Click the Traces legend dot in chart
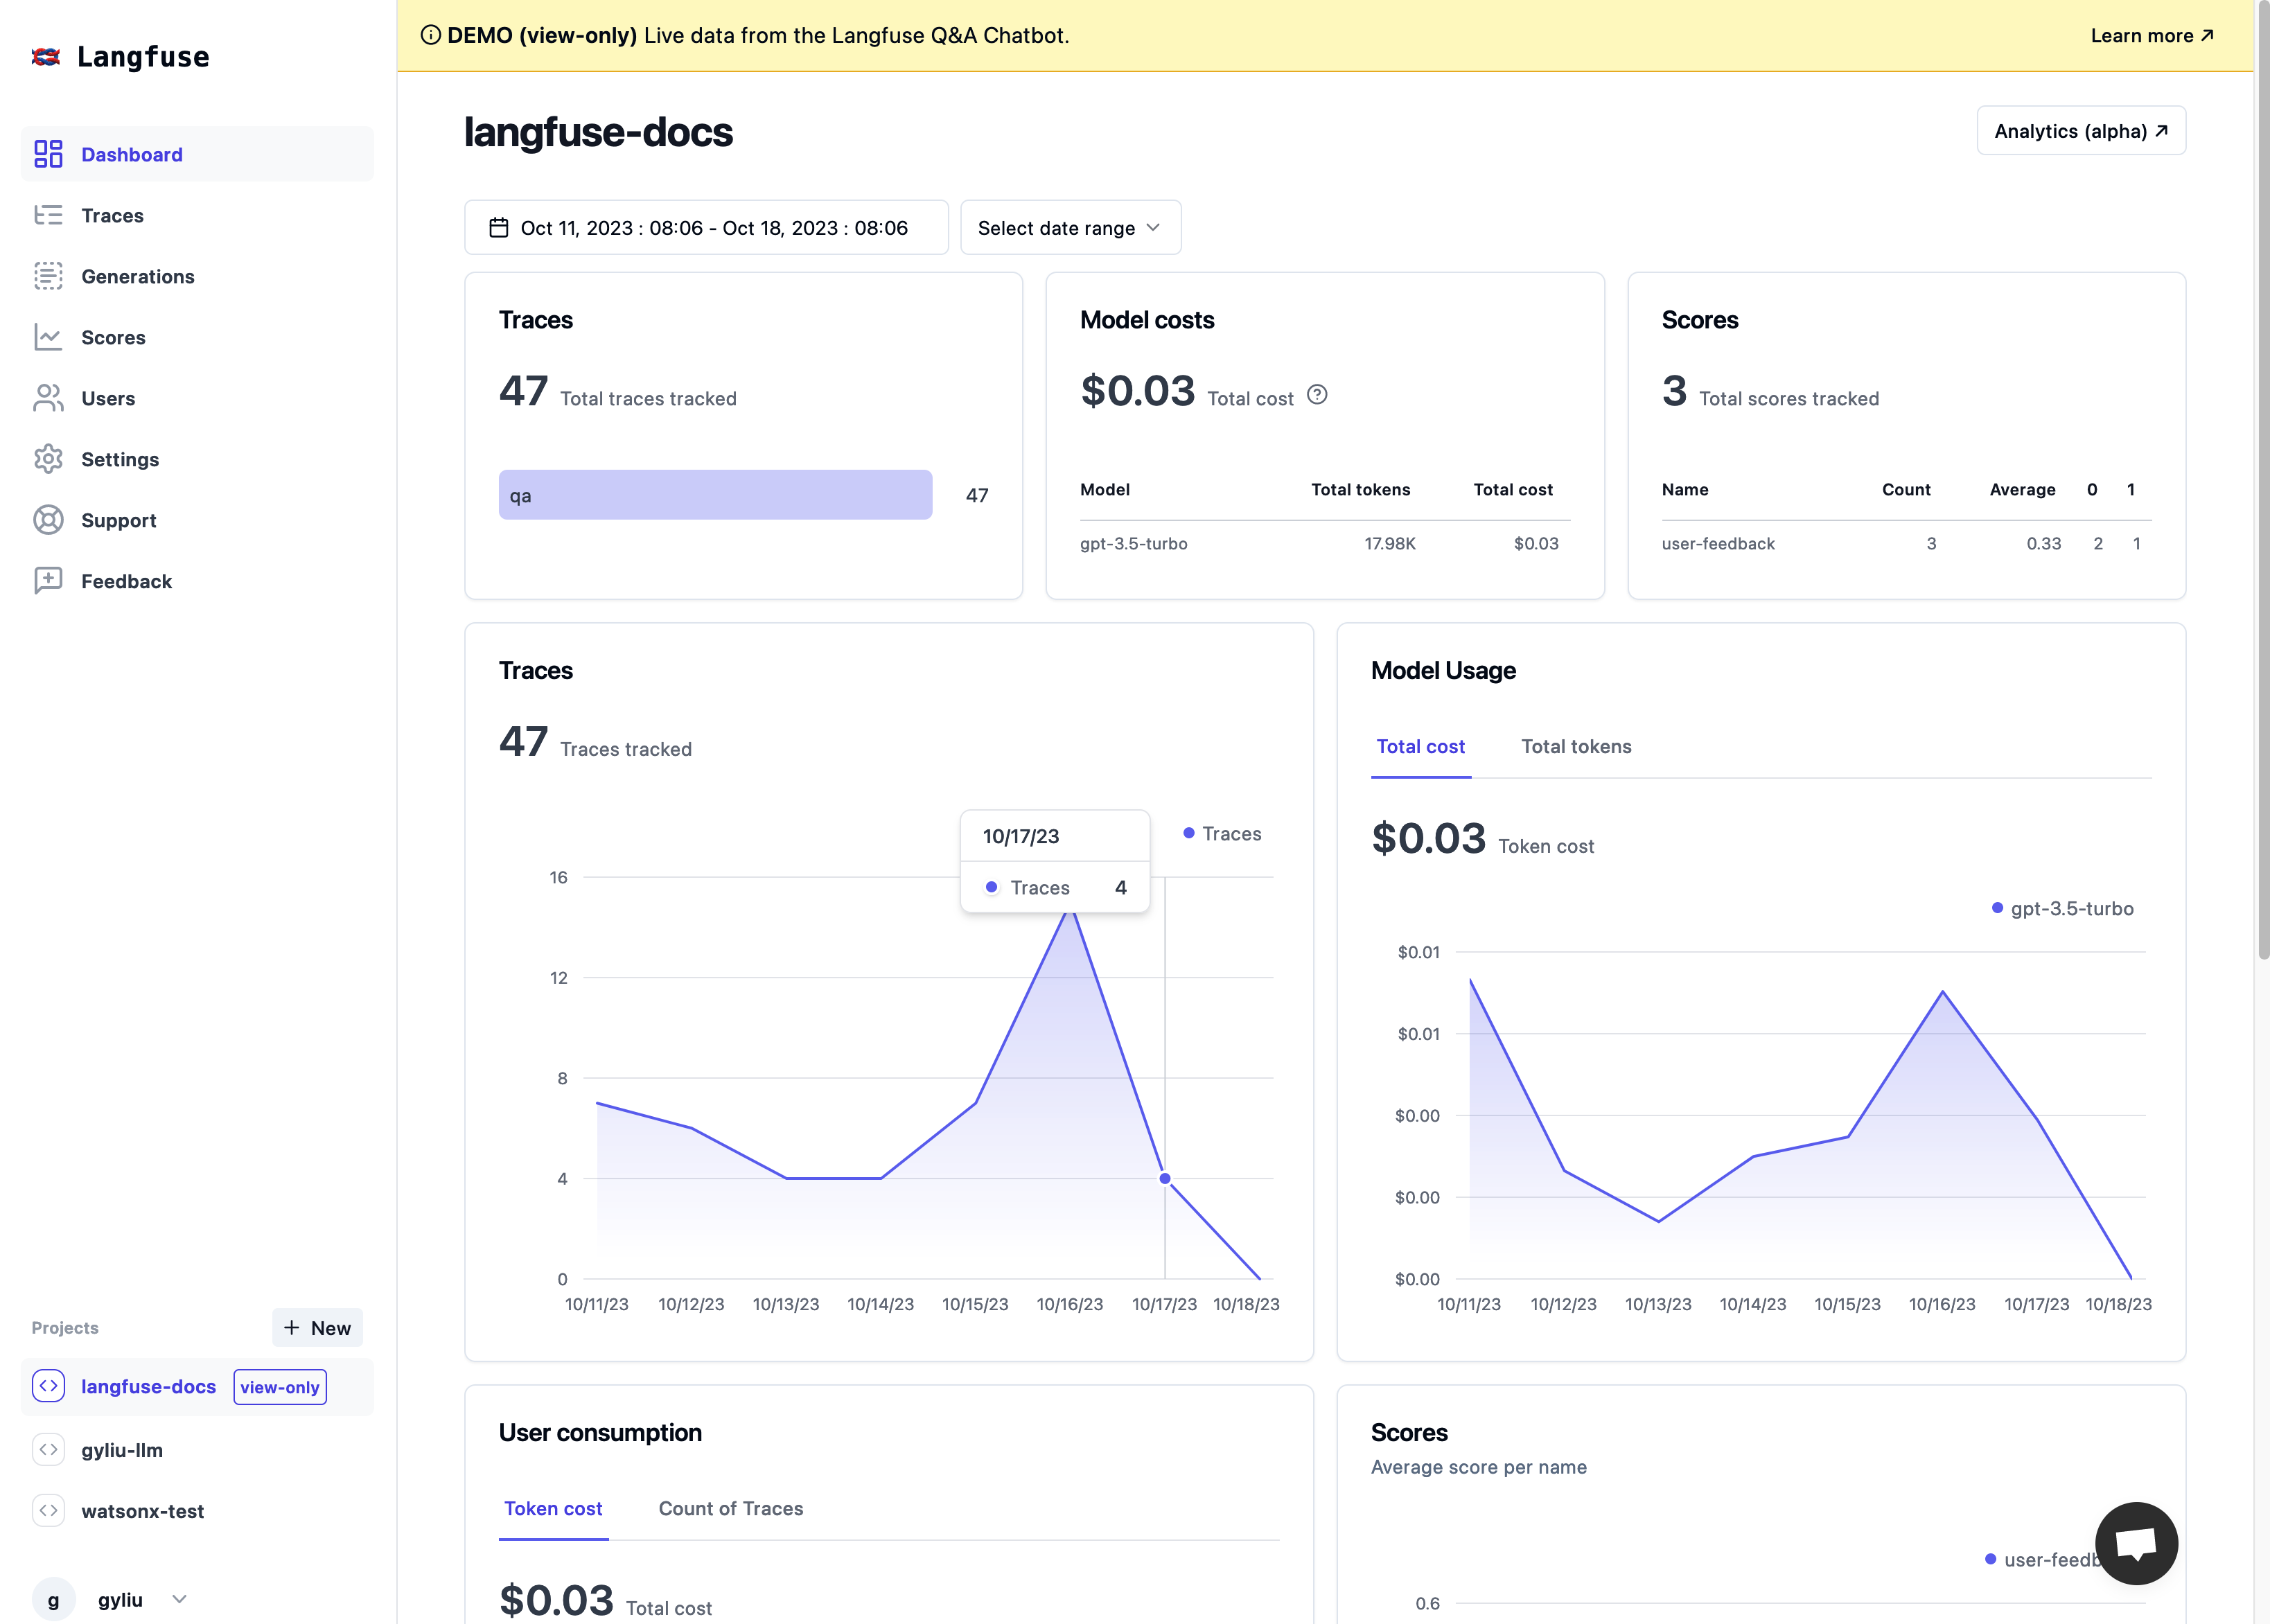The image size is (2270, 1624). [1189, 833]
